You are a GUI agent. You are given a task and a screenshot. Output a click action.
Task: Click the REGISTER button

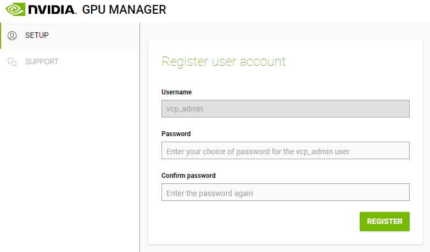coord(384,221)
